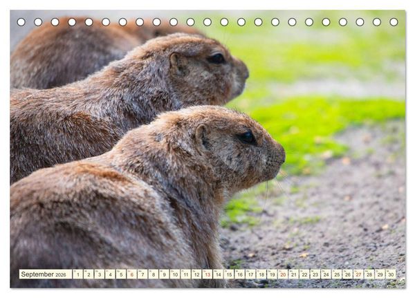Select day 10 in the calendar strip
415x298 pixels.
click(x=175, y=274)
